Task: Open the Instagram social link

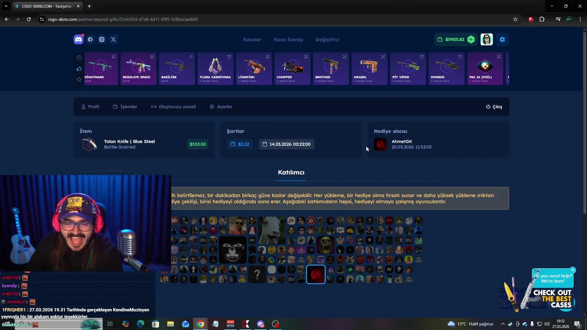Action: pyautogui.click(x=102, y=39)
